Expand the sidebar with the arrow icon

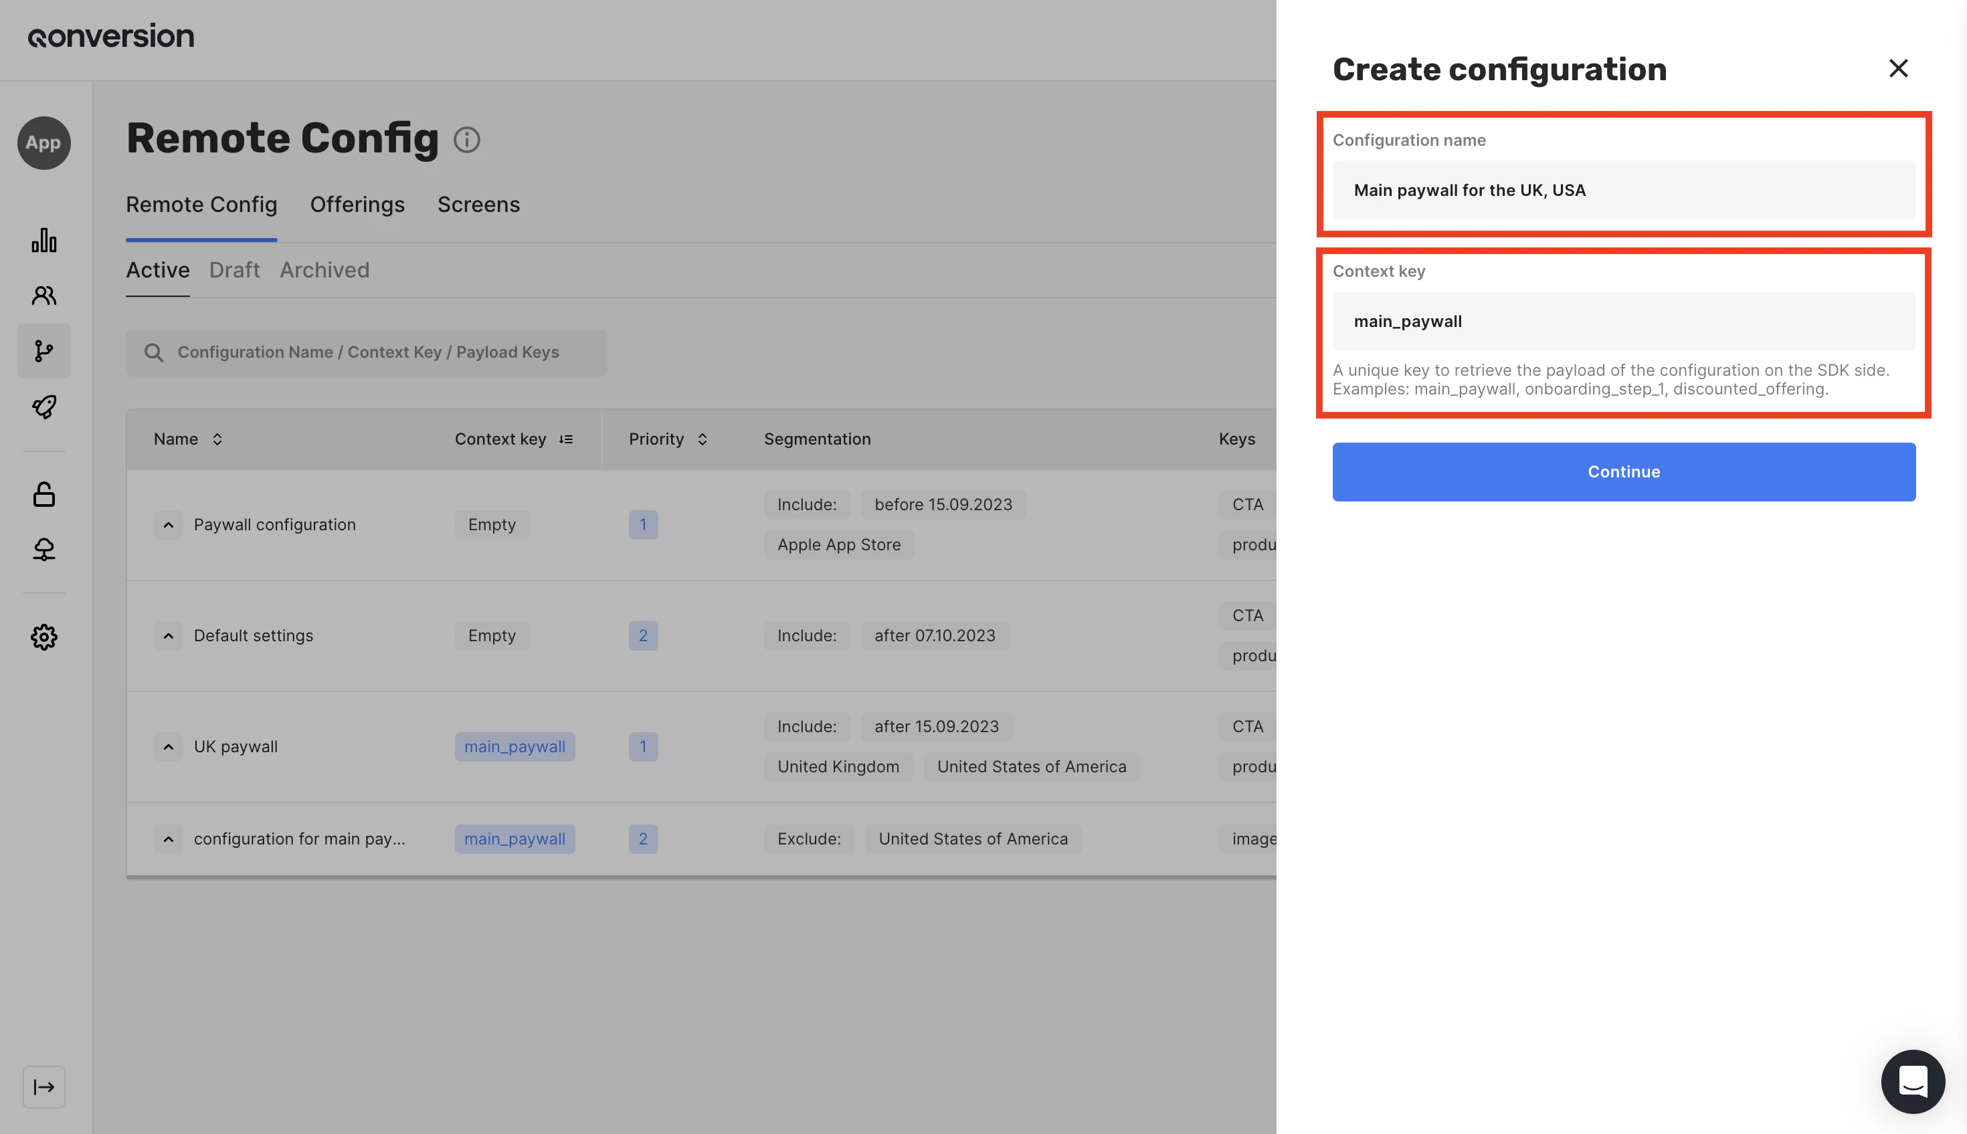[x=43, y=1087]
